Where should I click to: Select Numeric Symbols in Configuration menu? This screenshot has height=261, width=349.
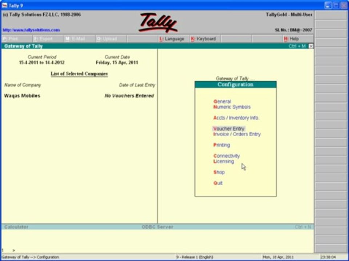click(232, 107)
